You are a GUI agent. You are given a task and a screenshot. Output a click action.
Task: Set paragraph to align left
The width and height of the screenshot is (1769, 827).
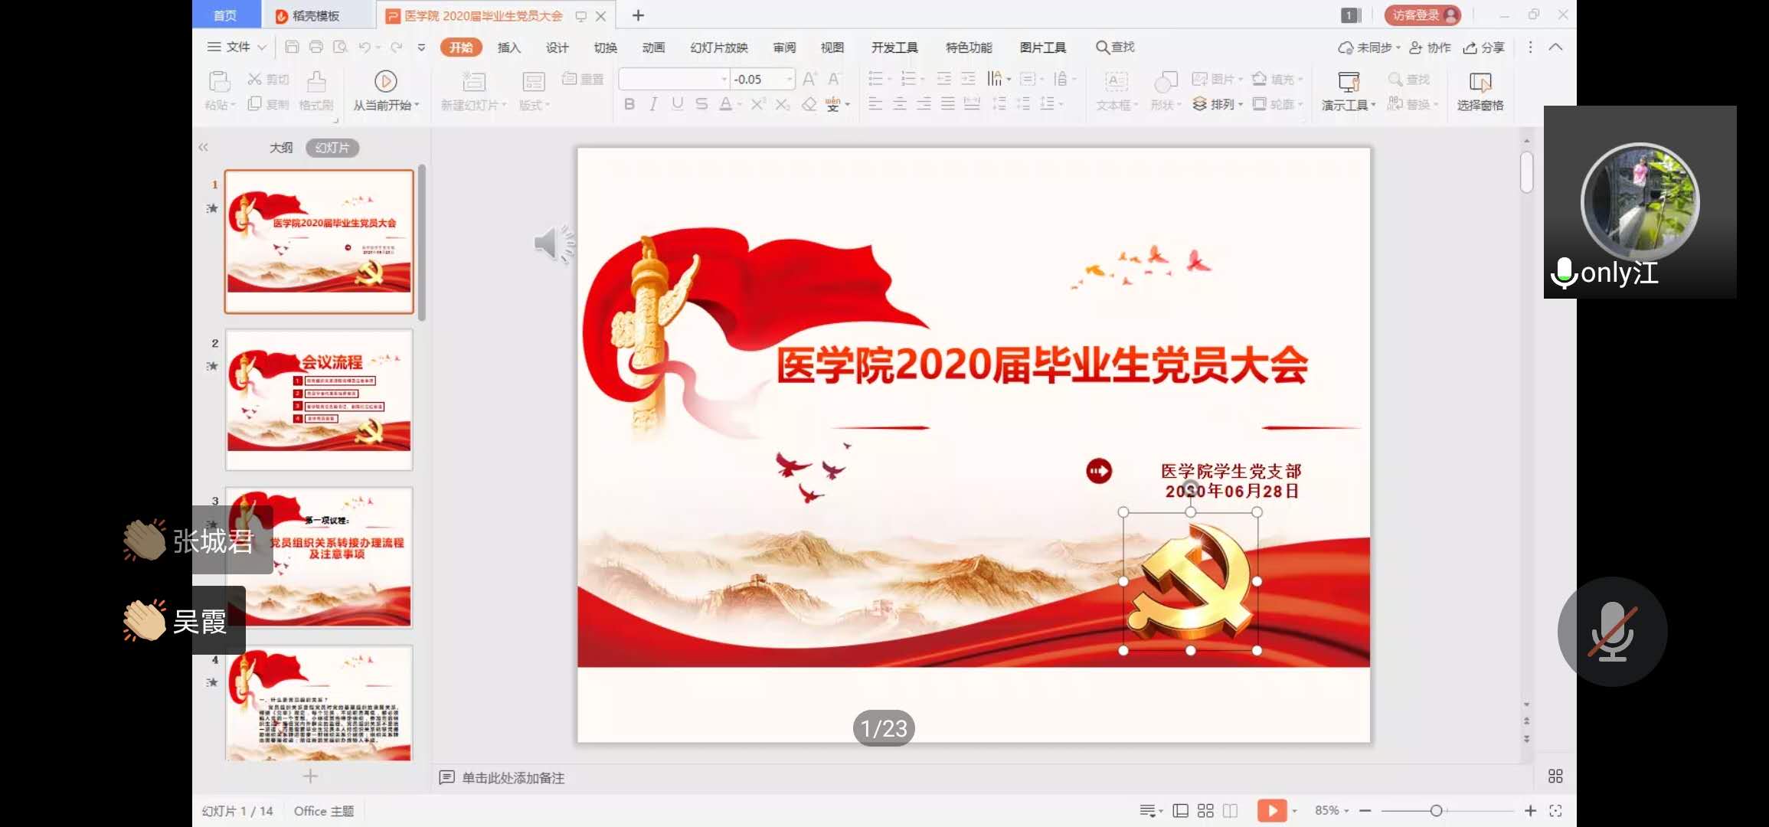pos(875,103)
